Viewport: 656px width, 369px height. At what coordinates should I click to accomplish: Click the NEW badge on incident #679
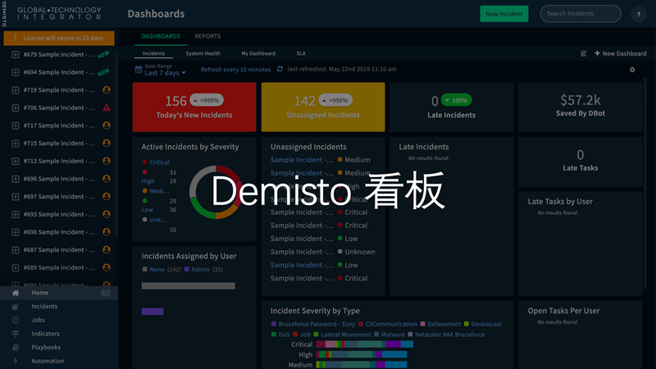[x=103, y=54]
